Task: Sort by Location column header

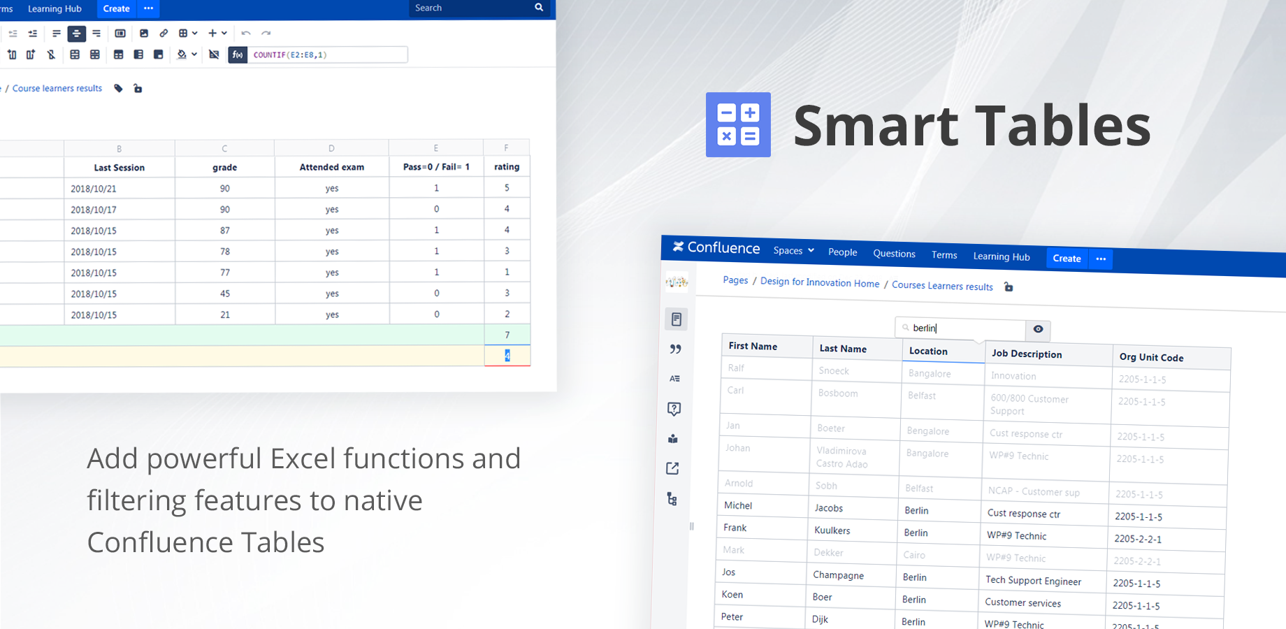Action: [x=943, y=352]
